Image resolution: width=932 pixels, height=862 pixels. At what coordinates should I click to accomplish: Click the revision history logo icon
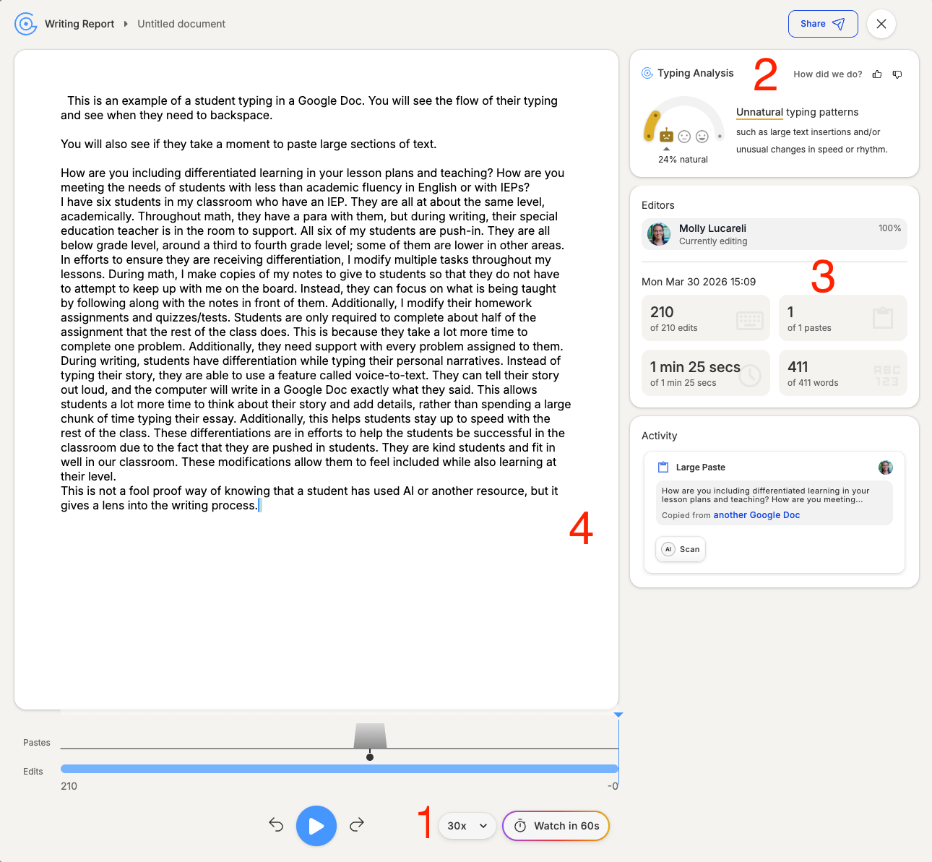pyautogui.click(x=26, y=24)
